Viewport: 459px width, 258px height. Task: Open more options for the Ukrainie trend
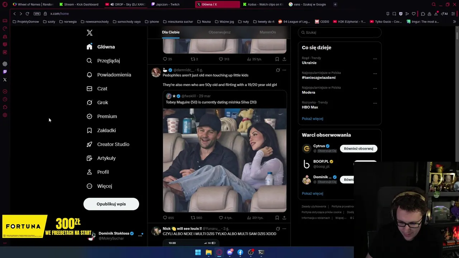(375, 59)
